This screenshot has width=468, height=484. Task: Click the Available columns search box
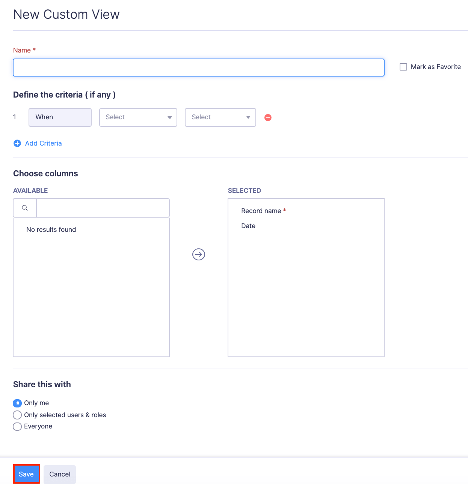[103, 208]
